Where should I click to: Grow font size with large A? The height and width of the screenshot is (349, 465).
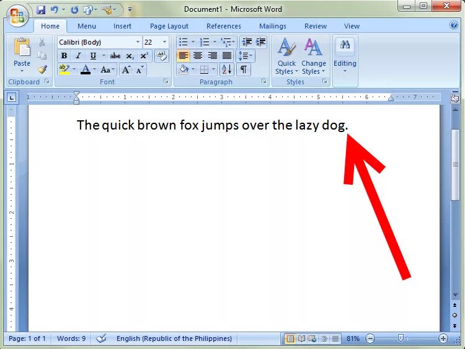[x=126, y=70]
